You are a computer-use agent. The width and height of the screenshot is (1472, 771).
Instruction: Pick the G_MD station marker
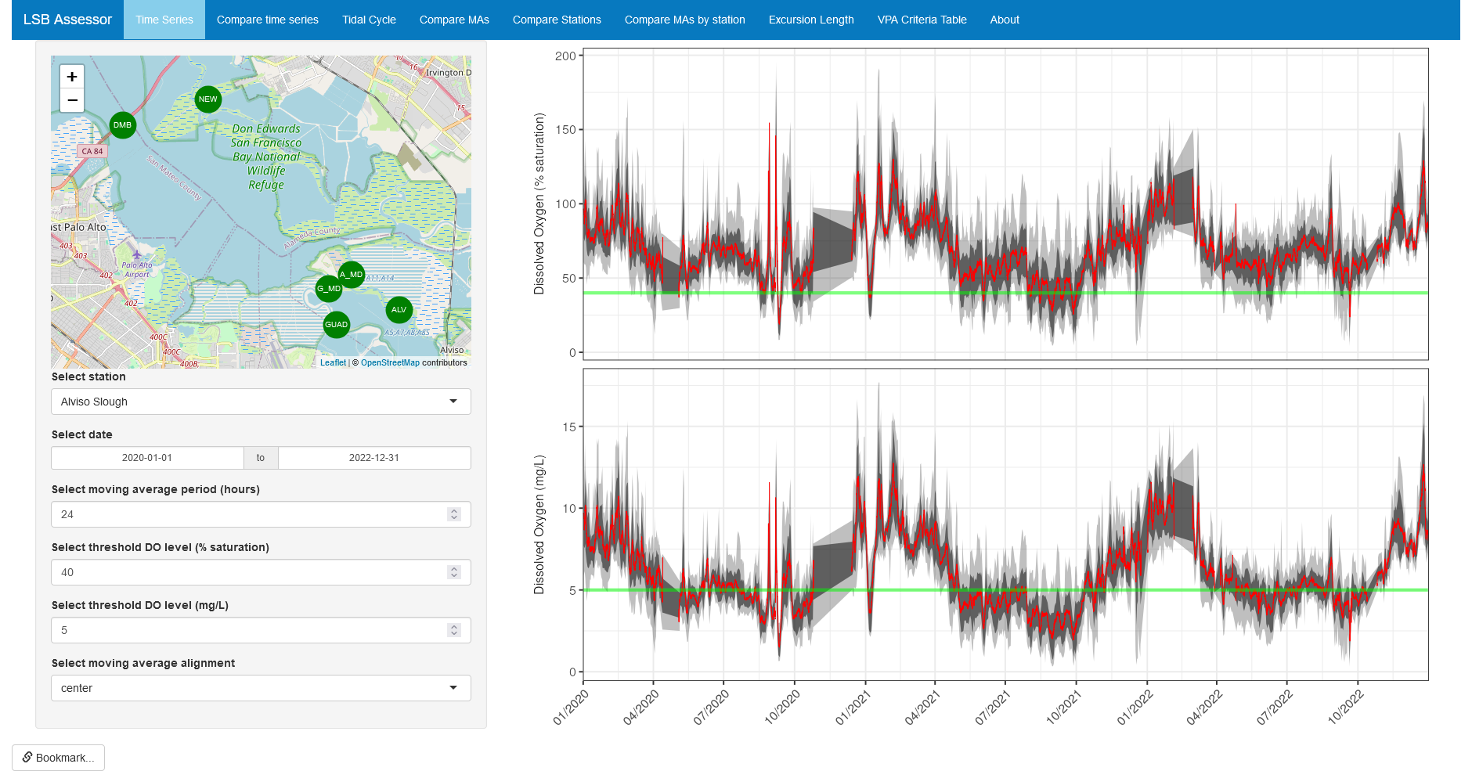[x=329, y=289]
